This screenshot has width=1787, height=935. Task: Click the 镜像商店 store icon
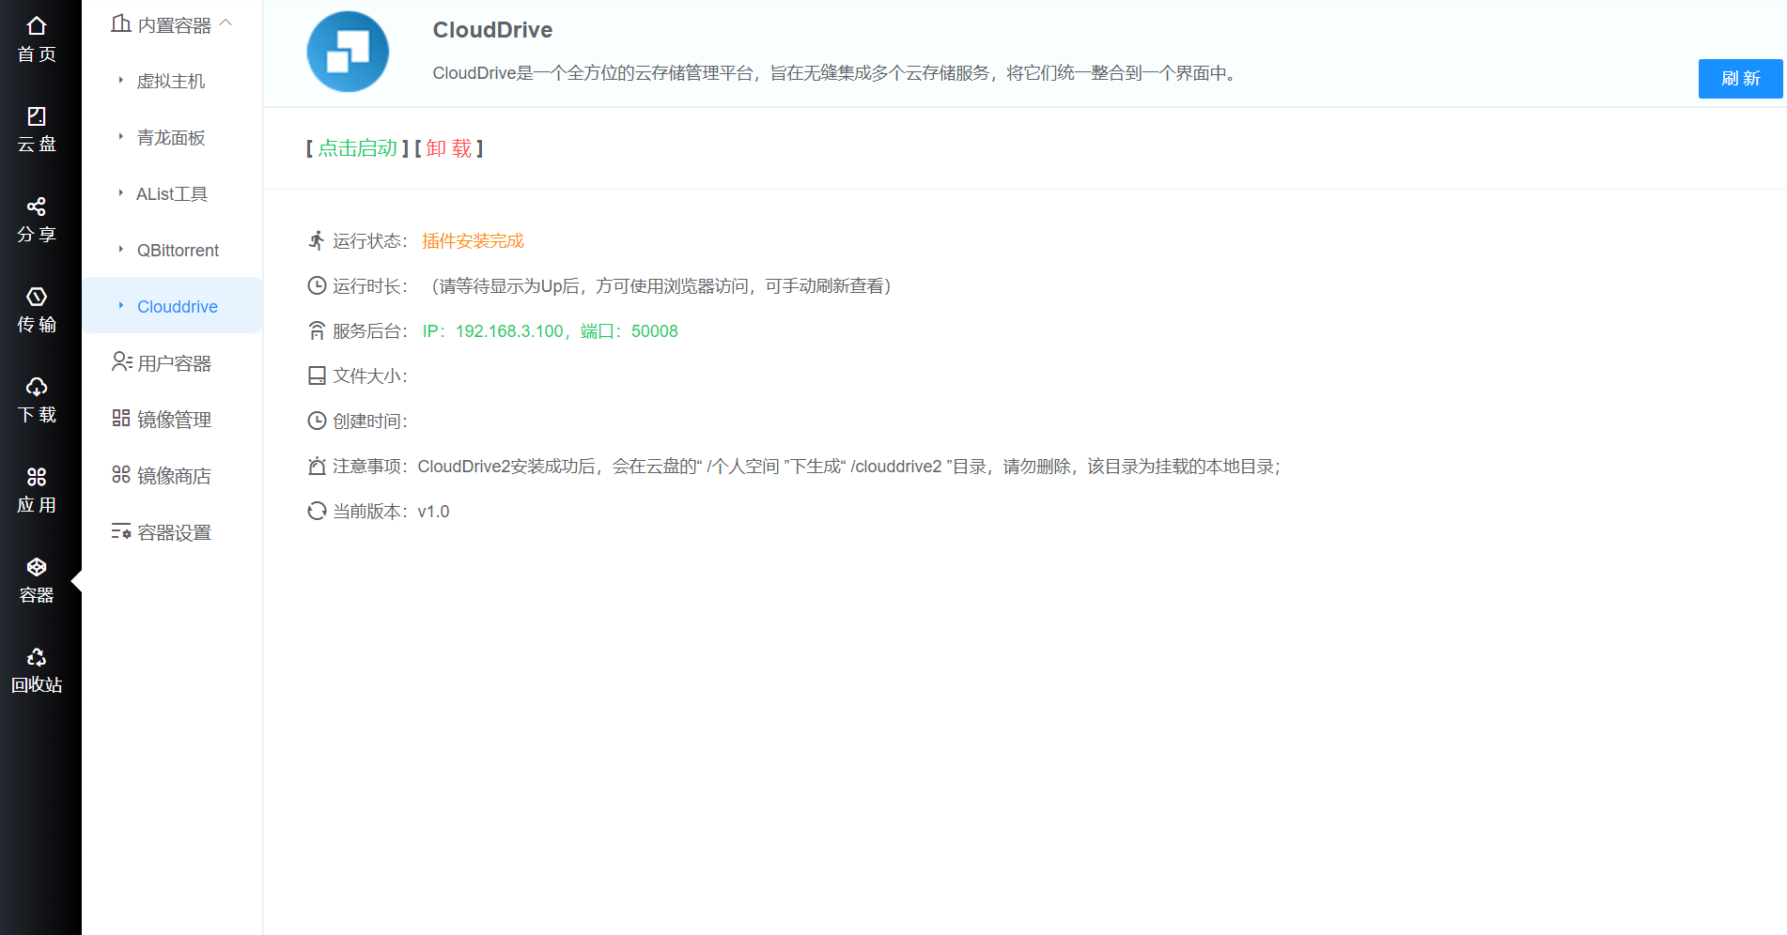point(121,474)
